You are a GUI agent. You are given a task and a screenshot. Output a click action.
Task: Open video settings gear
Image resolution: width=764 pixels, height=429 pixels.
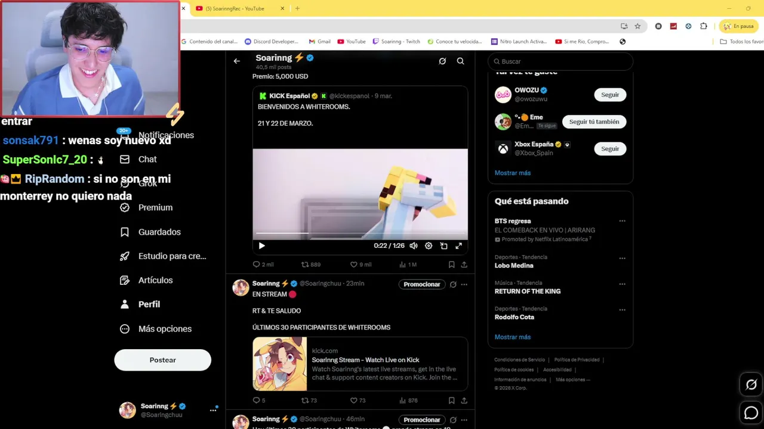pyautogui.click(x=429, y=245)
